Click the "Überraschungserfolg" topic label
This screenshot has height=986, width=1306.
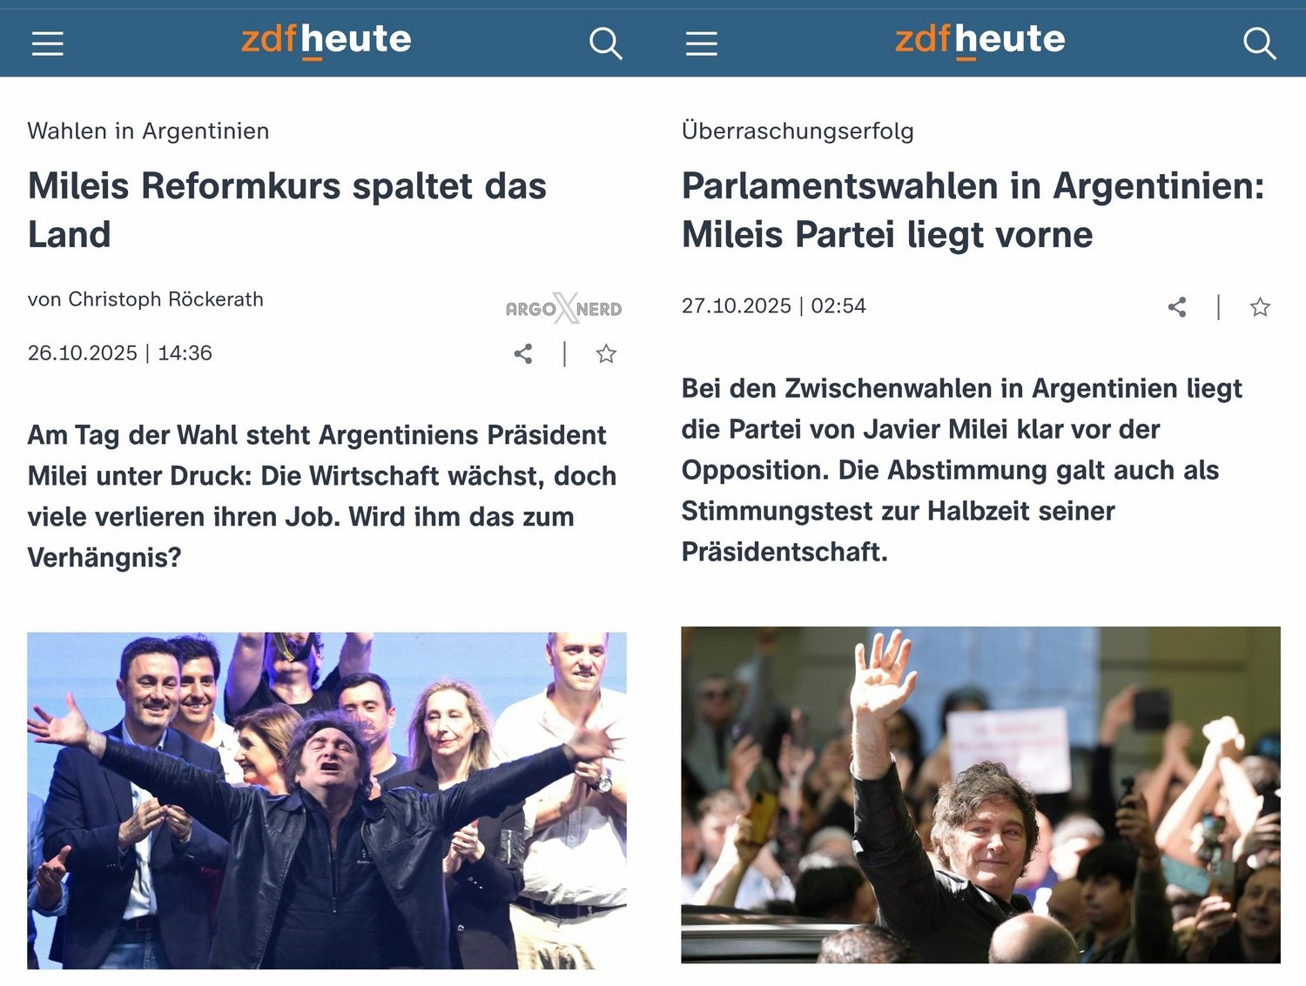pyautogui.click(x=798, y=131)
